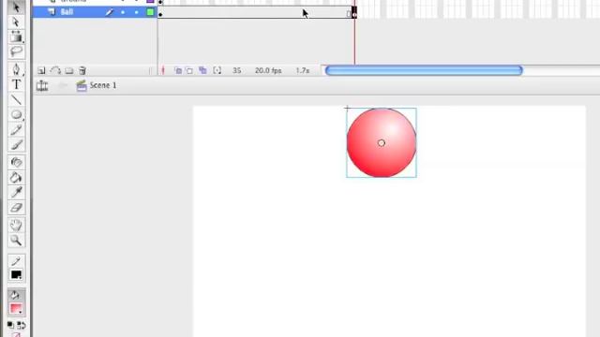The height and width of the screenshot is (337, 600).
Task: Select the red ball on stage
Action: tap(382, 142)
